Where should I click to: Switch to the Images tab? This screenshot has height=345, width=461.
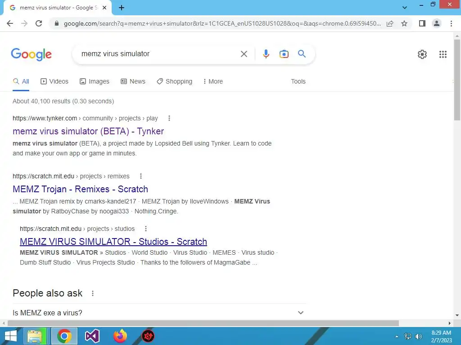tap(95, 82)
